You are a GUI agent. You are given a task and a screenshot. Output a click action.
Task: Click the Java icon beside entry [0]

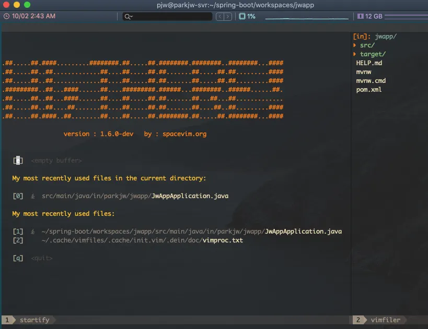[x=33, y=197]
